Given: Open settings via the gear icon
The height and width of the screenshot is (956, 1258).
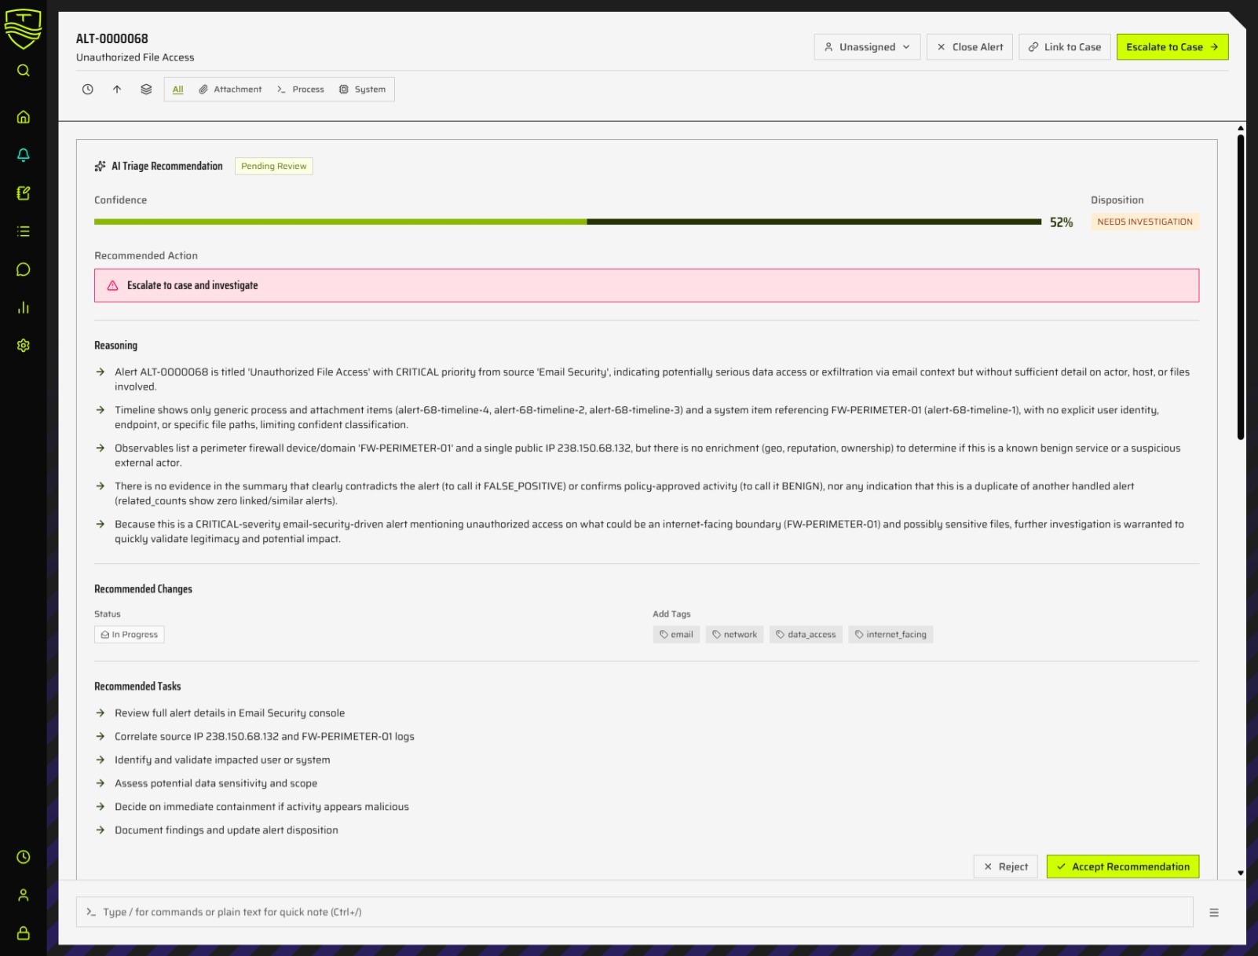Looking at the screenshot, I should click(x=24, y=346).
